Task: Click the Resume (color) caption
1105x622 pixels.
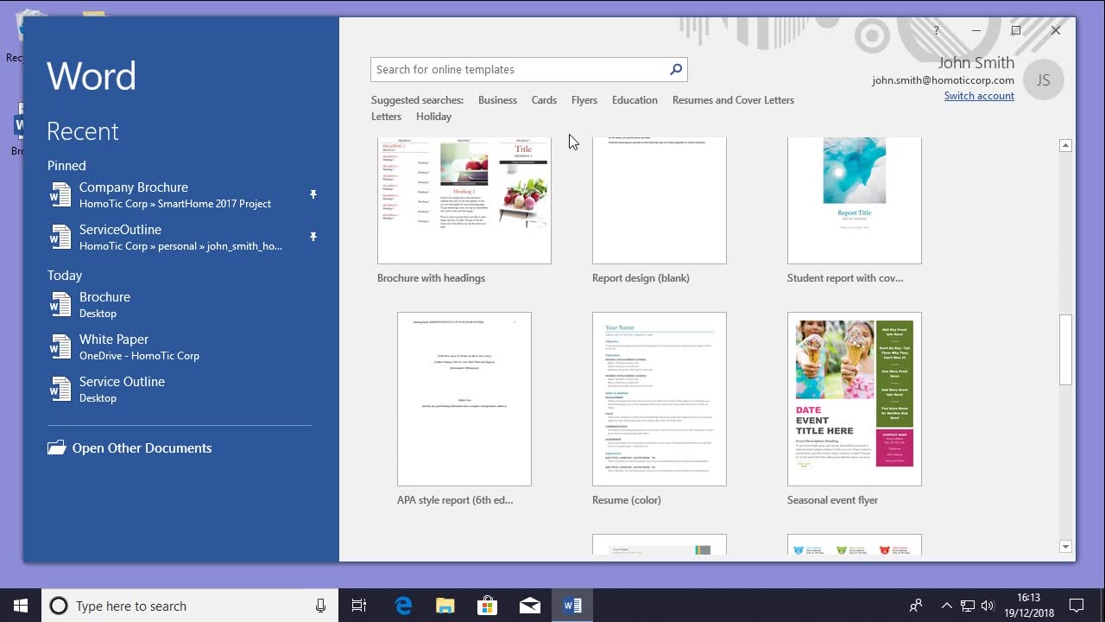Action: 627,500
